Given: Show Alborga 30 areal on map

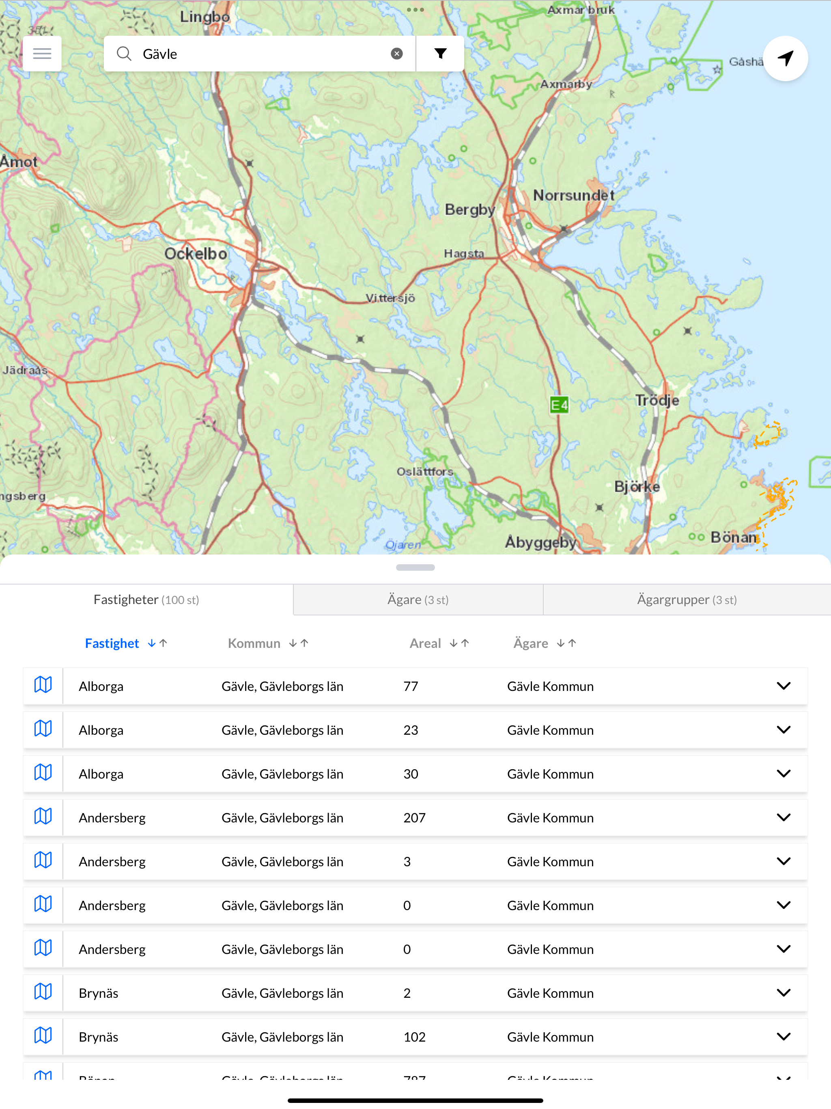Looking at the screenshot, I should point(43,773).
